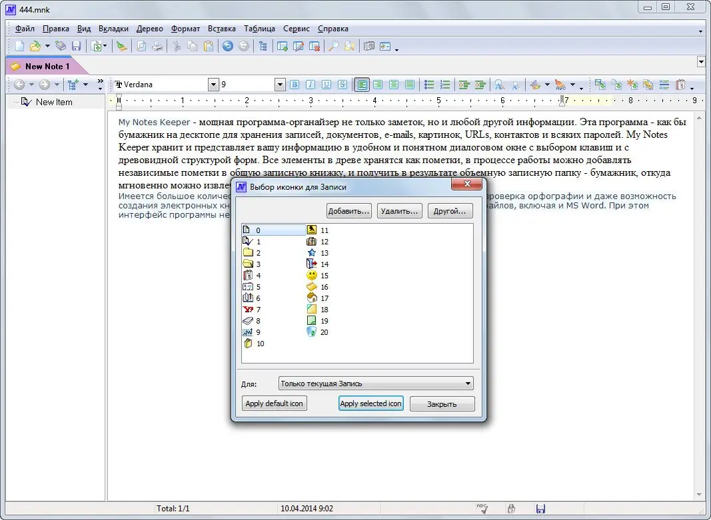Open the Правка menu
711x520 pixels.
click(56, 29)
